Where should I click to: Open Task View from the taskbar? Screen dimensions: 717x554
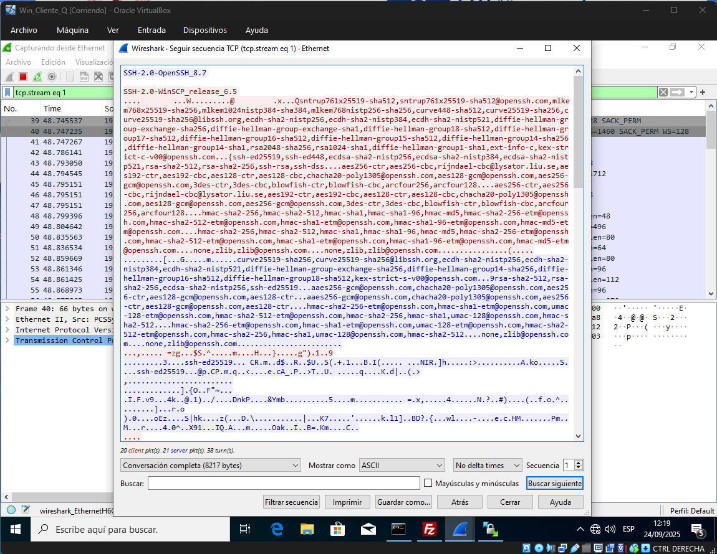[x=245, y=529]
